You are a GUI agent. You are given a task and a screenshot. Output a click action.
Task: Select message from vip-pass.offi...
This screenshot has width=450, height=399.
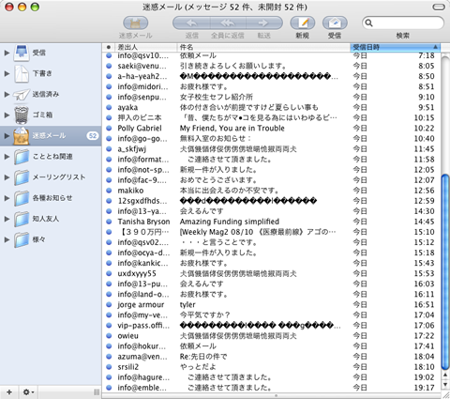271,326
